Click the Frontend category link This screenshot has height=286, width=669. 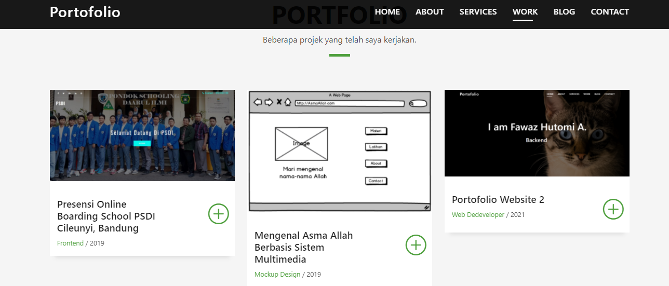[x=70, y=243]
